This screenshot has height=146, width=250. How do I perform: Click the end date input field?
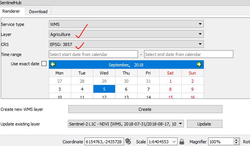[x=189, y=54]
